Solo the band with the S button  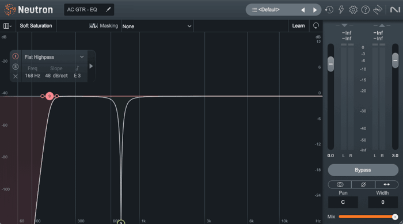coord(16,67)
